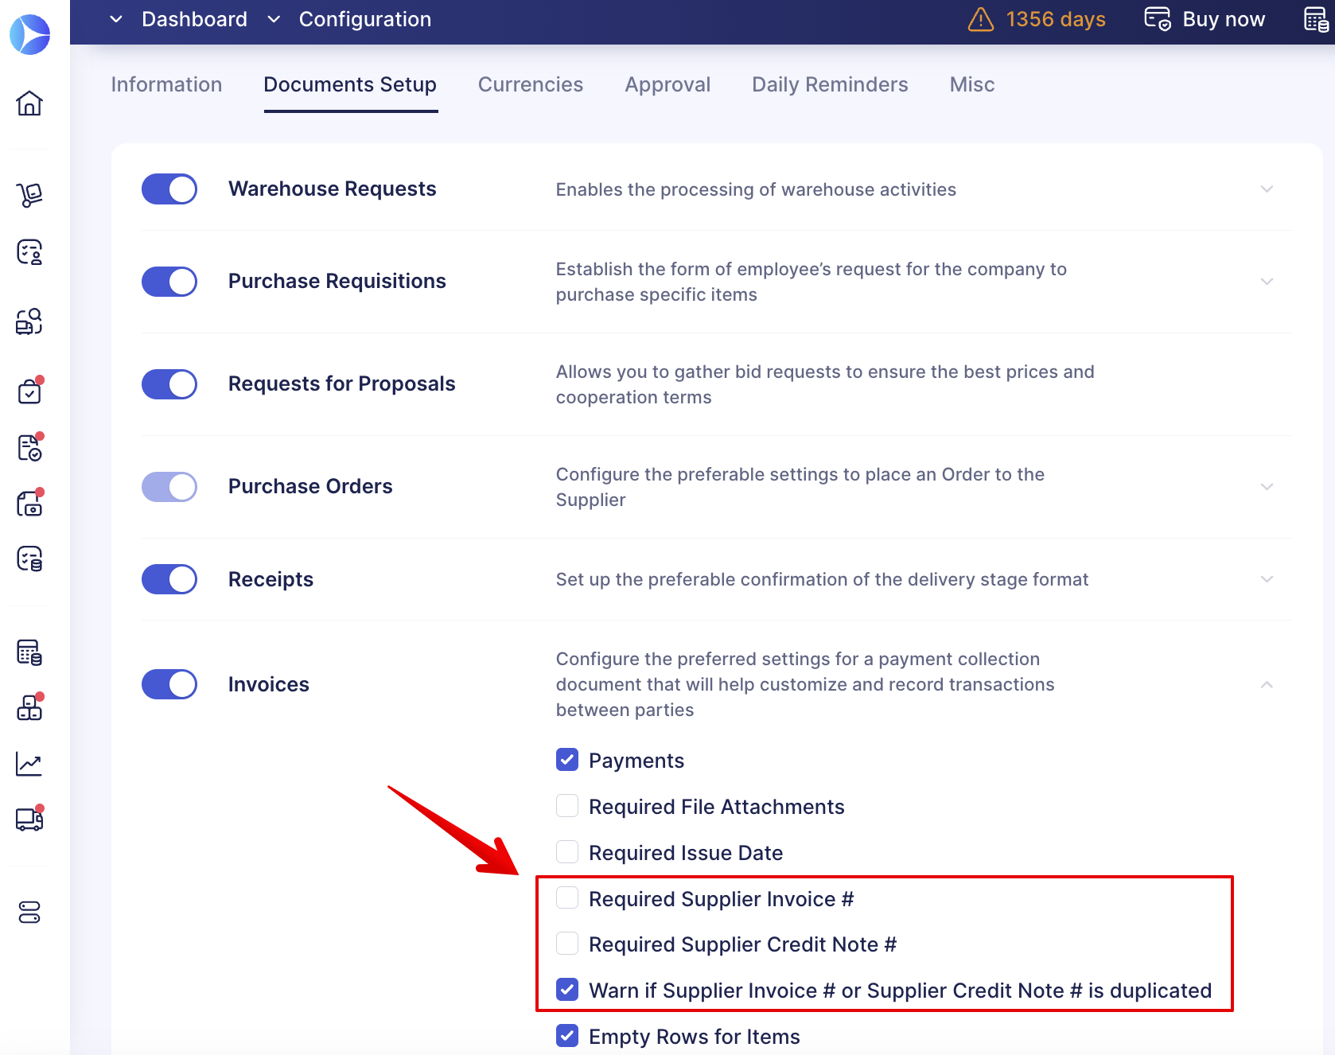Click the warning triangle icon near 1356 days
The width and height of the screenshot is (1335, 1055).
tap(981, 19)
